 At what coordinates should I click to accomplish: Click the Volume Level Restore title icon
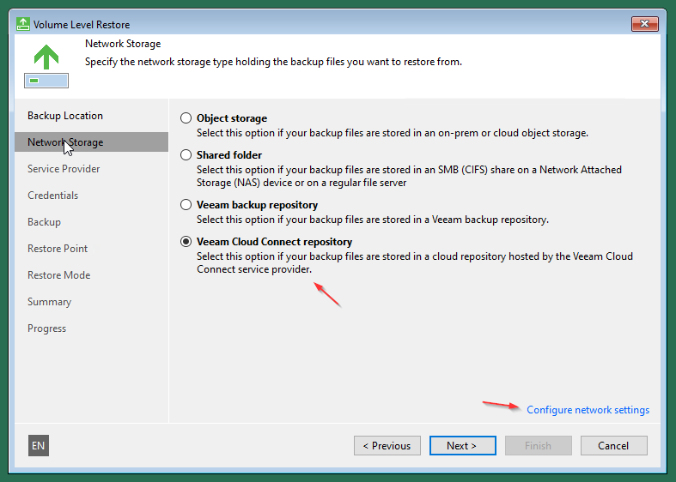coord(23,24)
